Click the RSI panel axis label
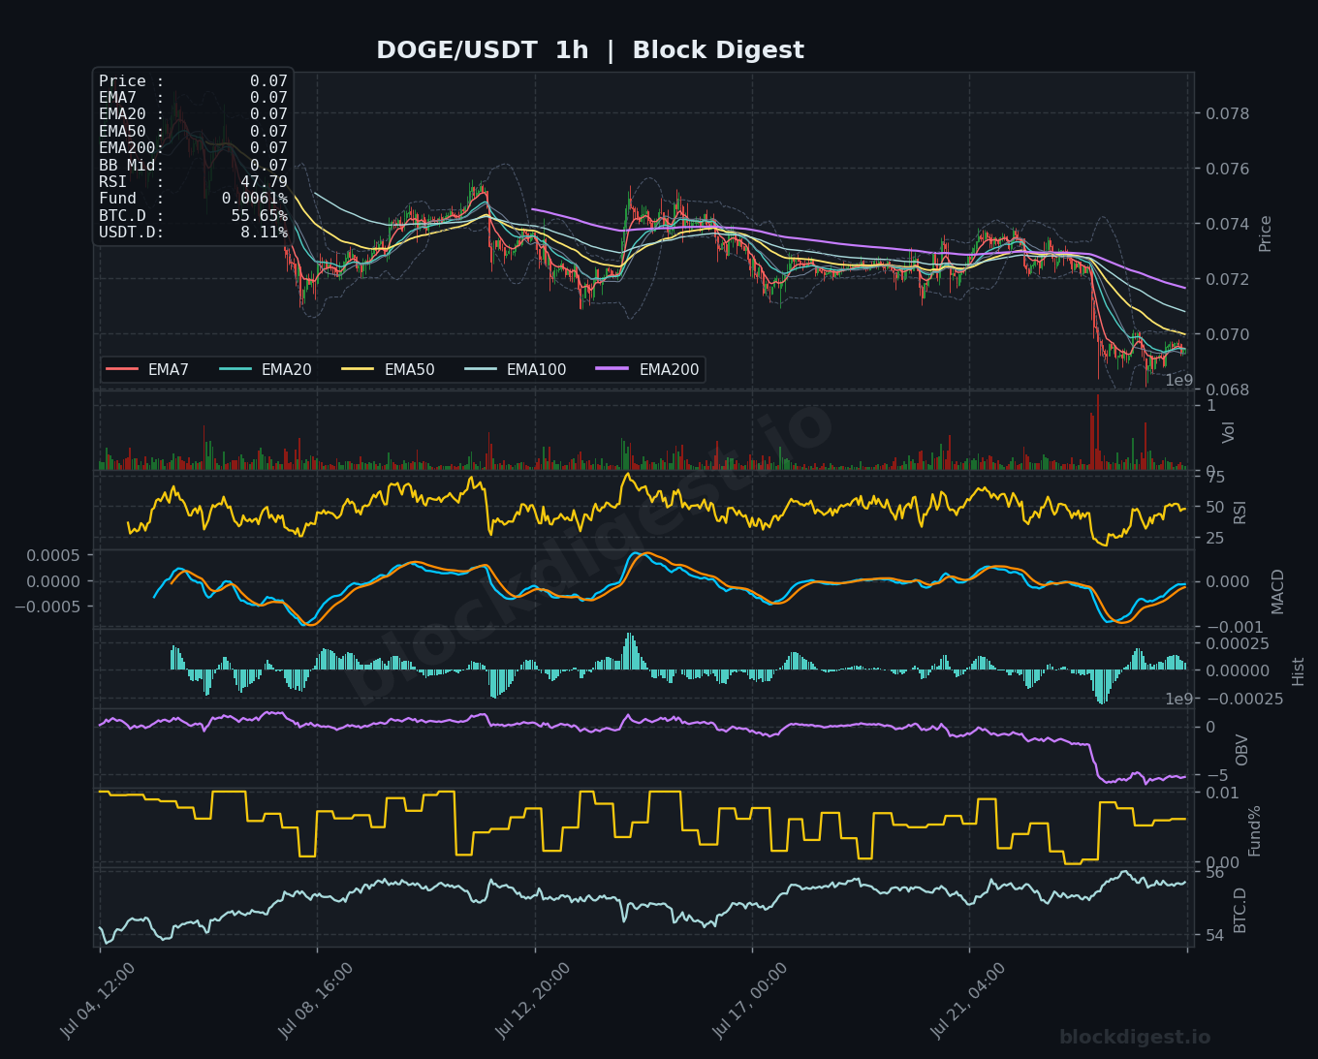The height and width of the screenshot is (1059, 1318). 1240,512
